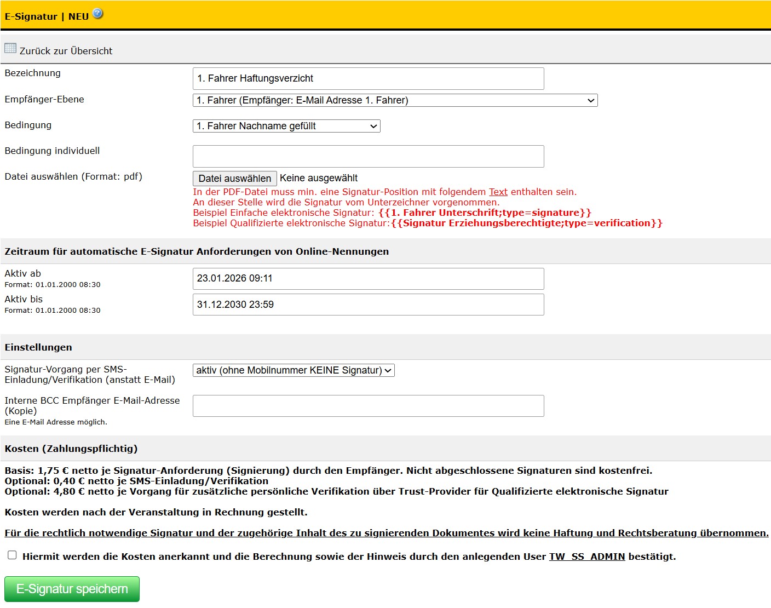Go back via Zurück zur Übersicht link
The image size is (771, 608).
66,51
